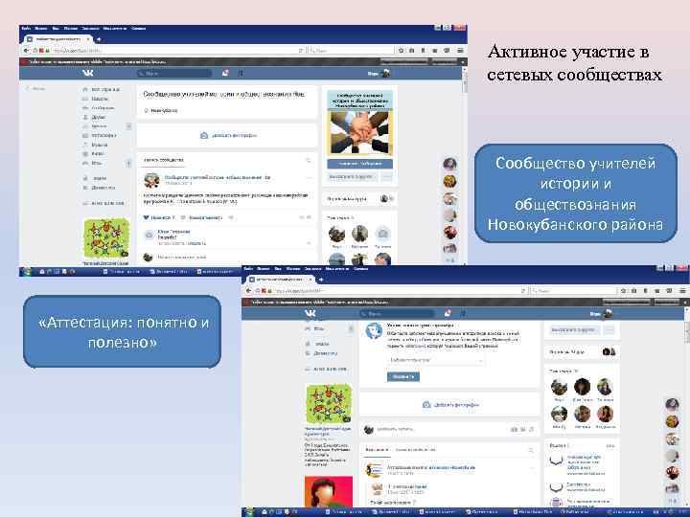
Task: Open the music player icon in the upper VK header
Action: 241,73
